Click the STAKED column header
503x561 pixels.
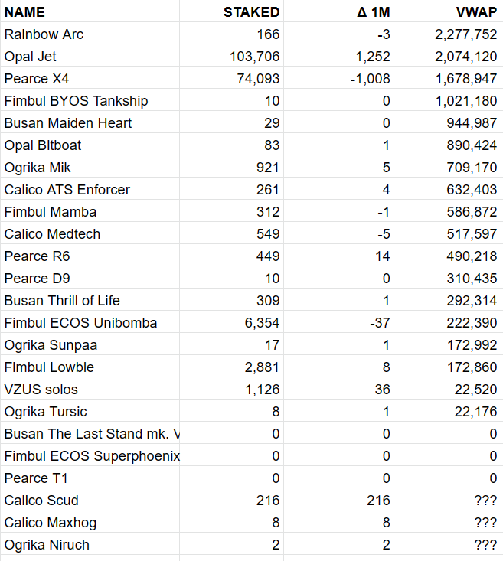[x=251, y=12]
